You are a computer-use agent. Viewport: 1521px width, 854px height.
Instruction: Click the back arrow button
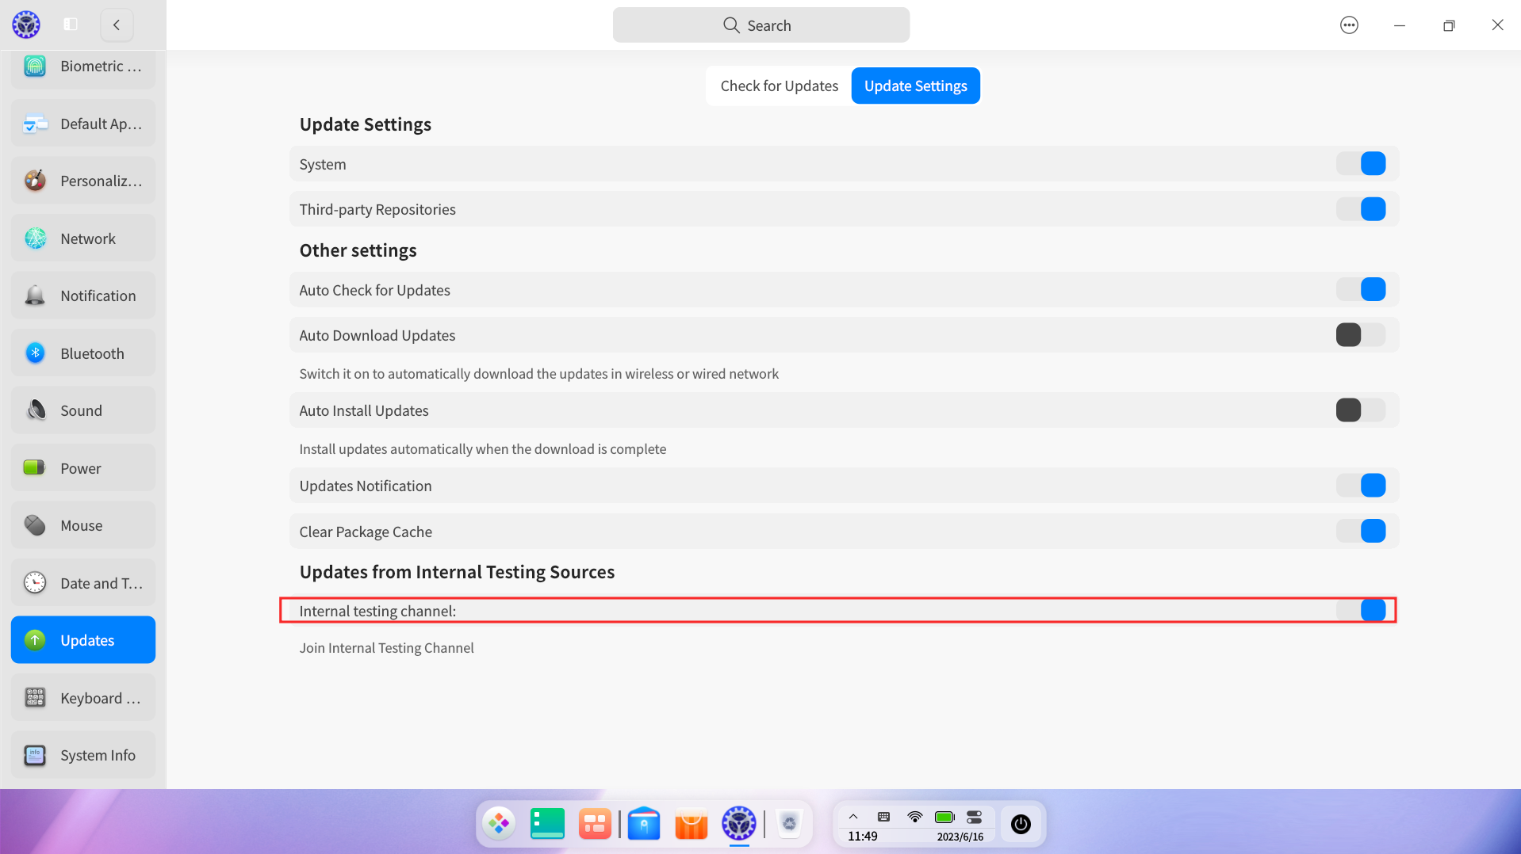click(117, 25)
